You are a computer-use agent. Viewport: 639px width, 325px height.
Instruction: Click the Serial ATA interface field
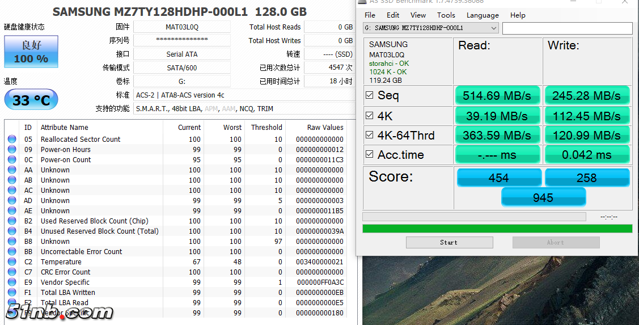click(x=182, y=54)
